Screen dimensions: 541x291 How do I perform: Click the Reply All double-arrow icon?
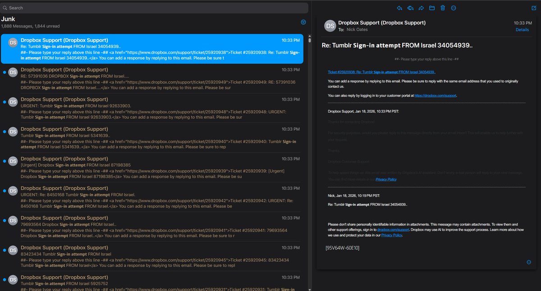click(x=410, y=8)
